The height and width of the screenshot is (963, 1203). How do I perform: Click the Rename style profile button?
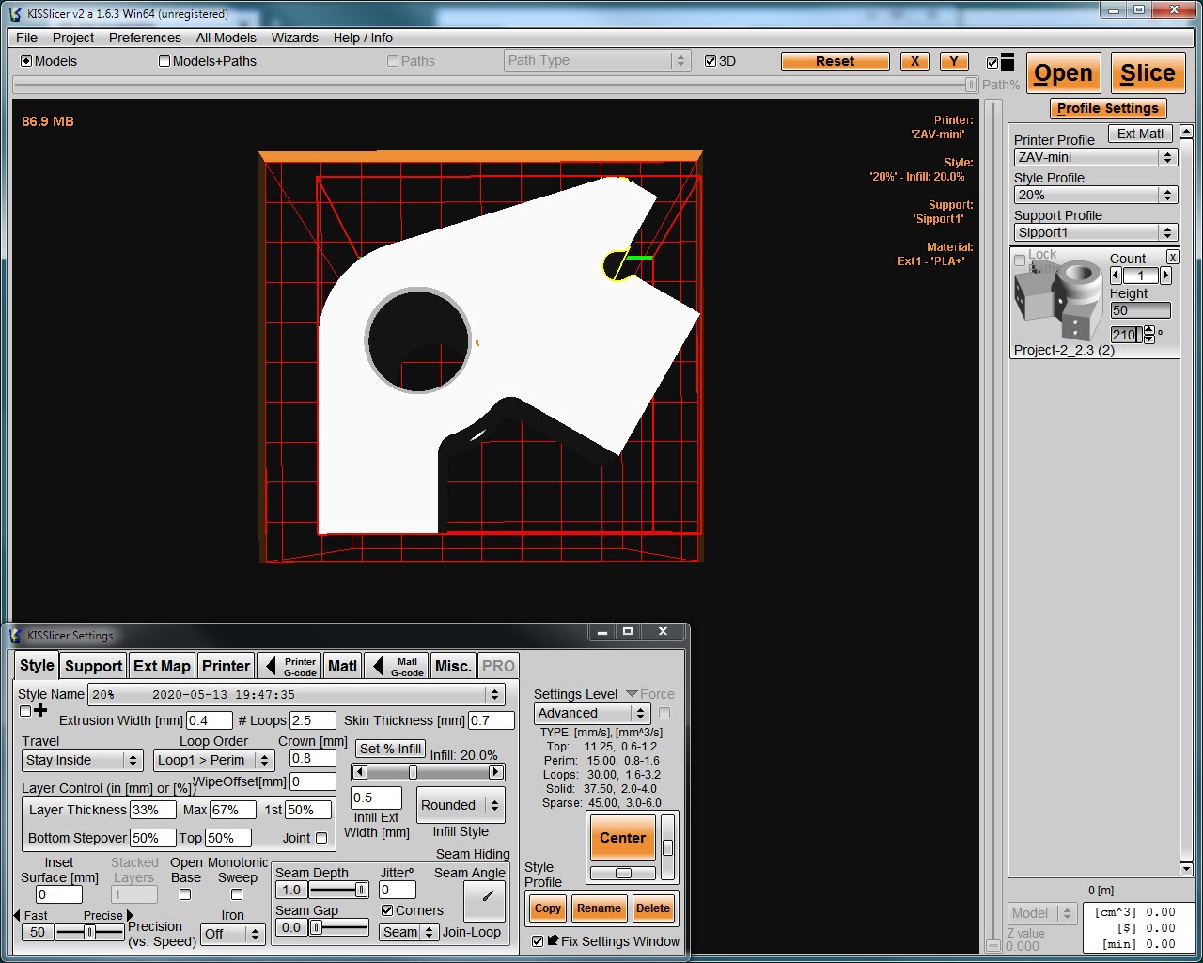click(x=599, y=908)
